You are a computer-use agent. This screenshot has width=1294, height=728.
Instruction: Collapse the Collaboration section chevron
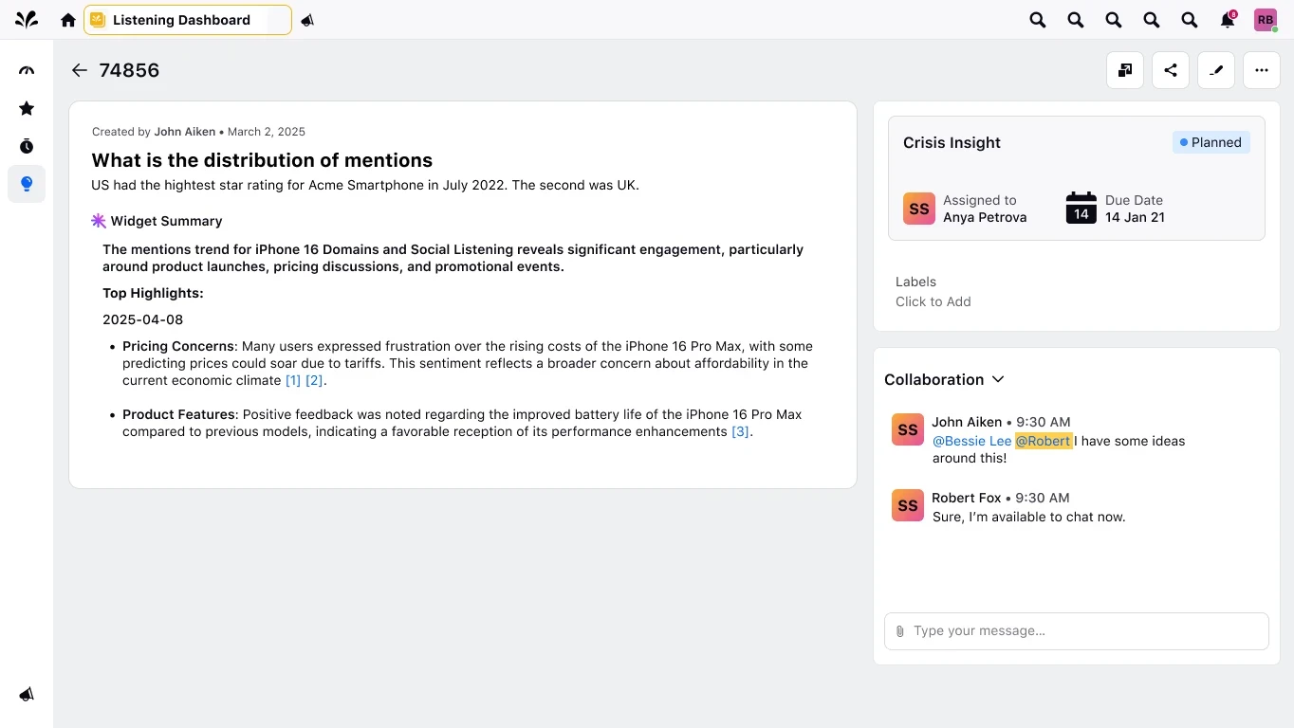click(998, 379)
